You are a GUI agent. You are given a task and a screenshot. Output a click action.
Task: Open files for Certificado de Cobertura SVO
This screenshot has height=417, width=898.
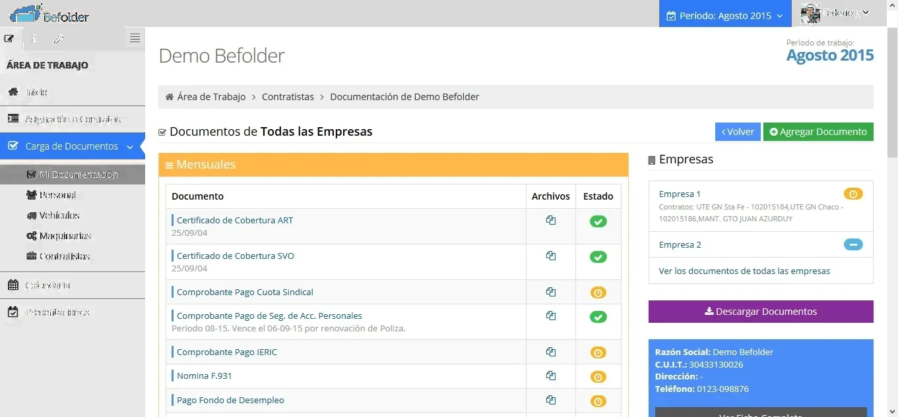551,256
